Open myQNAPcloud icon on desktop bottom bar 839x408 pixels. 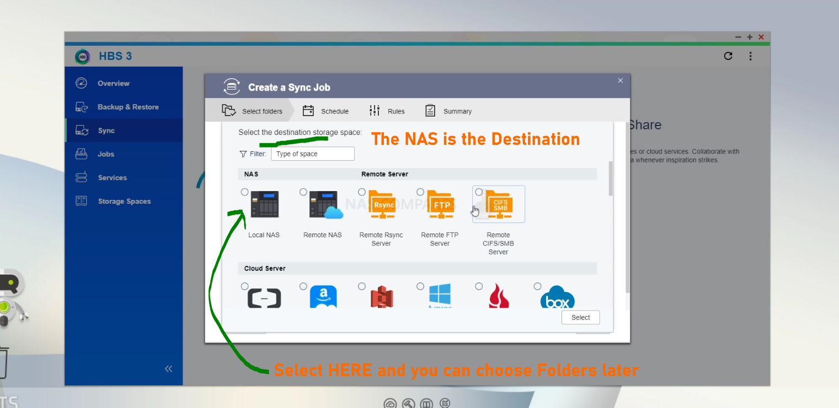click(390, 404)
